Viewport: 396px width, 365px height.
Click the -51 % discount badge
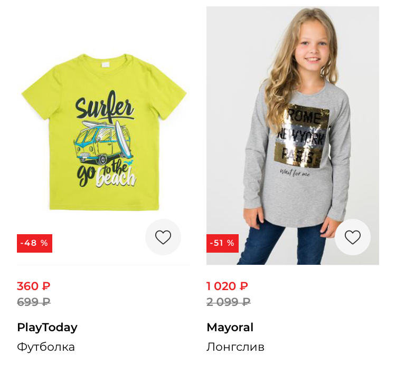point(222,243)
